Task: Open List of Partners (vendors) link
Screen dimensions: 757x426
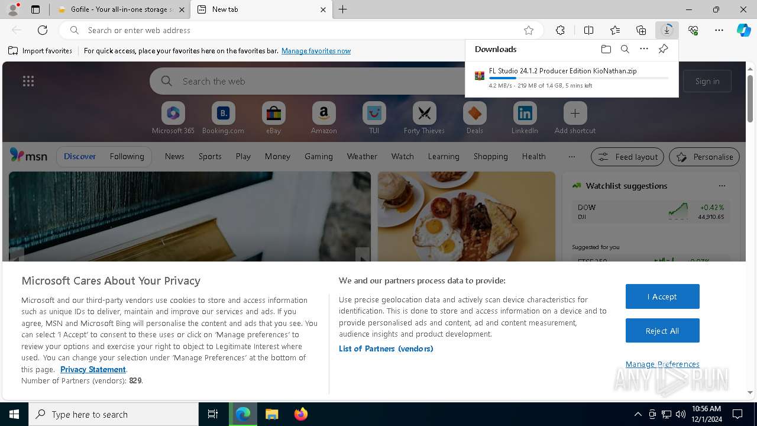Action: 386,348
